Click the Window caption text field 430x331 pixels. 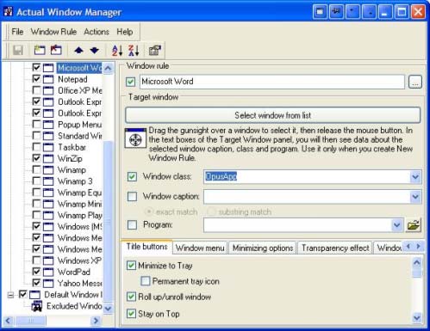pyautogui.click(x=307, y=197)
